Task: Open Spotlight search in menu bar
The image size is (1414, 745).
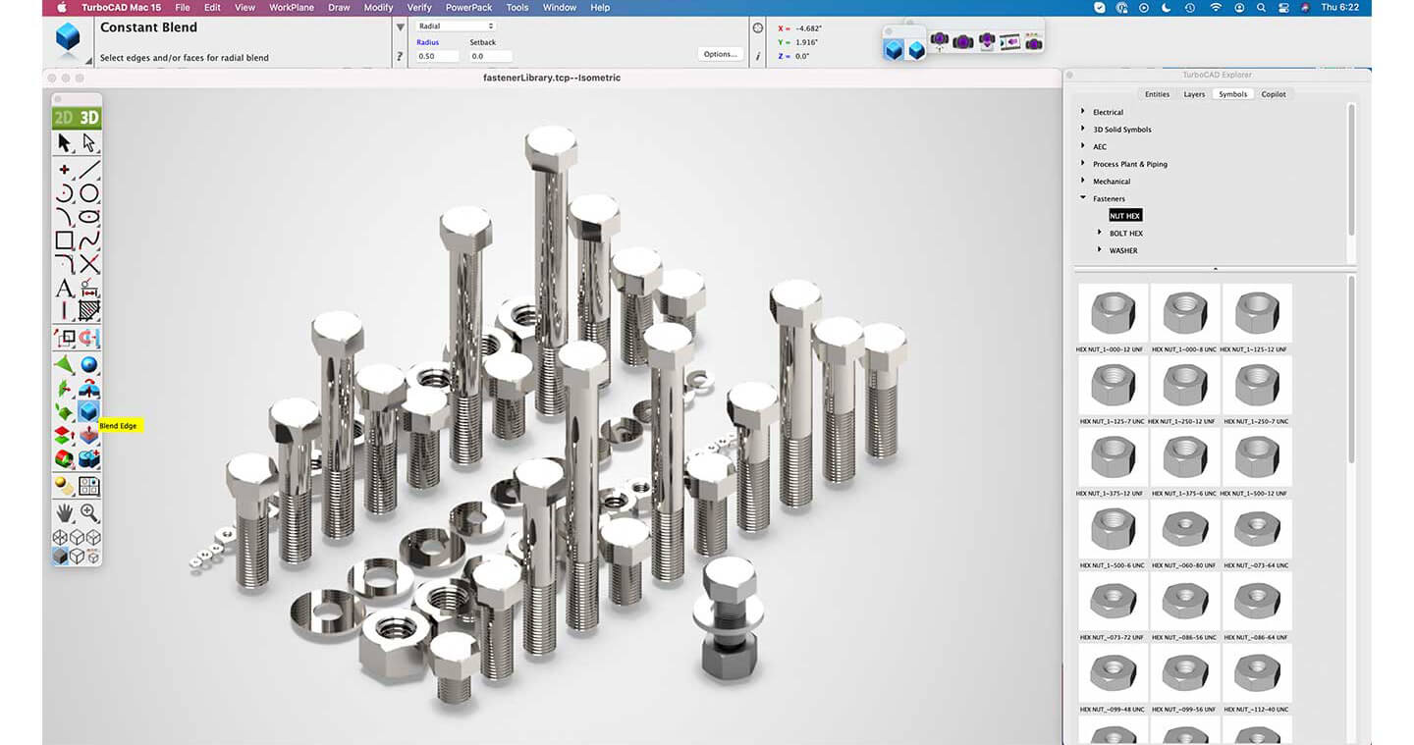Action: (x=1264, y=7)
